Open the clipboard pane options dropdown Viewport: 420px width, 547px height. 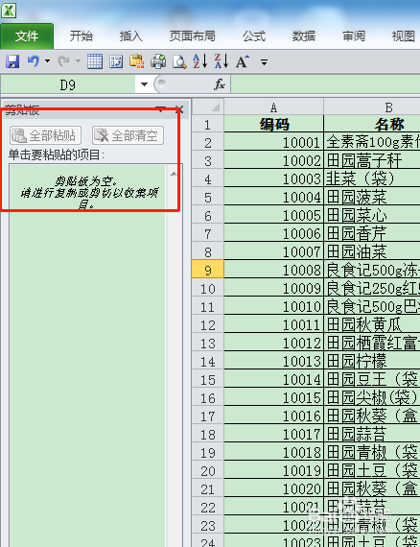(x=161, y=109)
